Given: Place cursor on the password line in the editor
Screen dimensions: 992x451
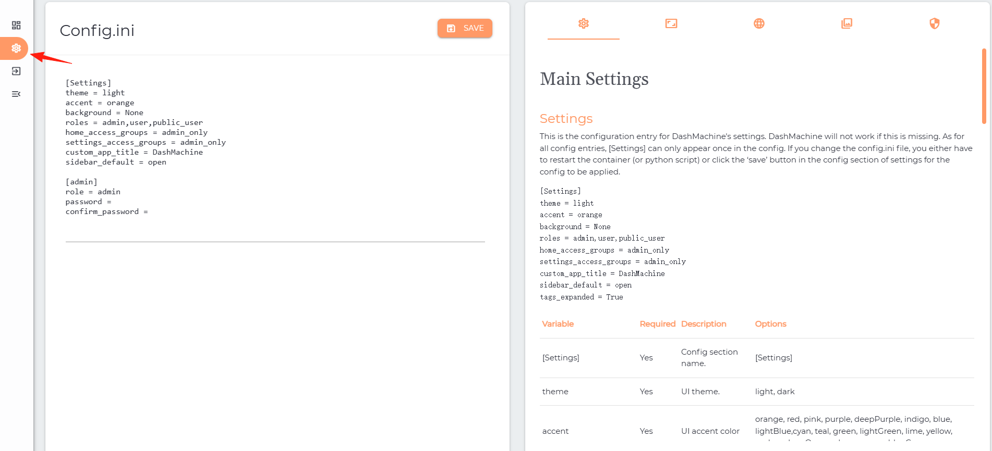Looking at the screenshot, I should pos(88,202).
